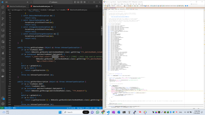This screenshot has width=205, height=115.
Task: Change UTF-8 encoding in status bar
Action: (87, 108)
